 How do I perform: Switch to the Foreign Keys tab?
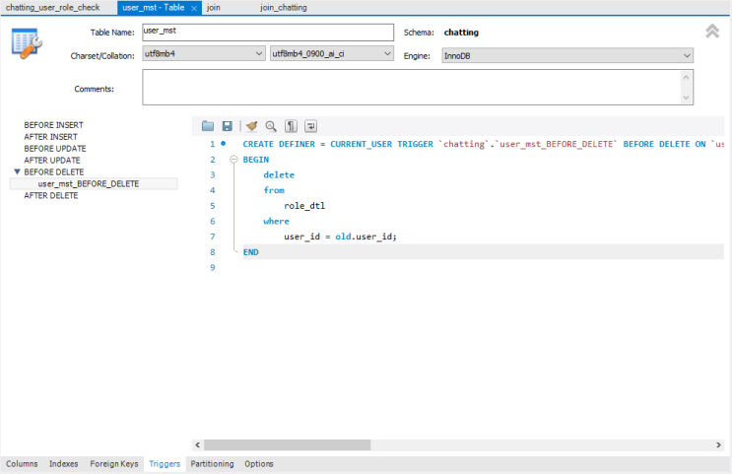coord(114,464)
